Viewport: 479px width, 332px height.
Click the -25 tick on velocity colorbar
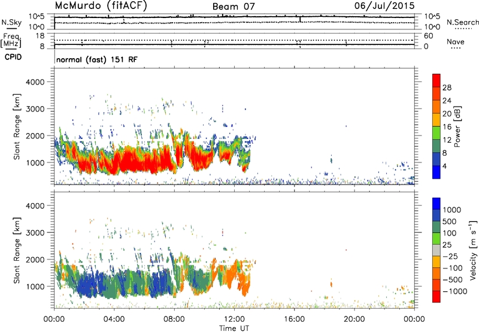coord(450,256)
